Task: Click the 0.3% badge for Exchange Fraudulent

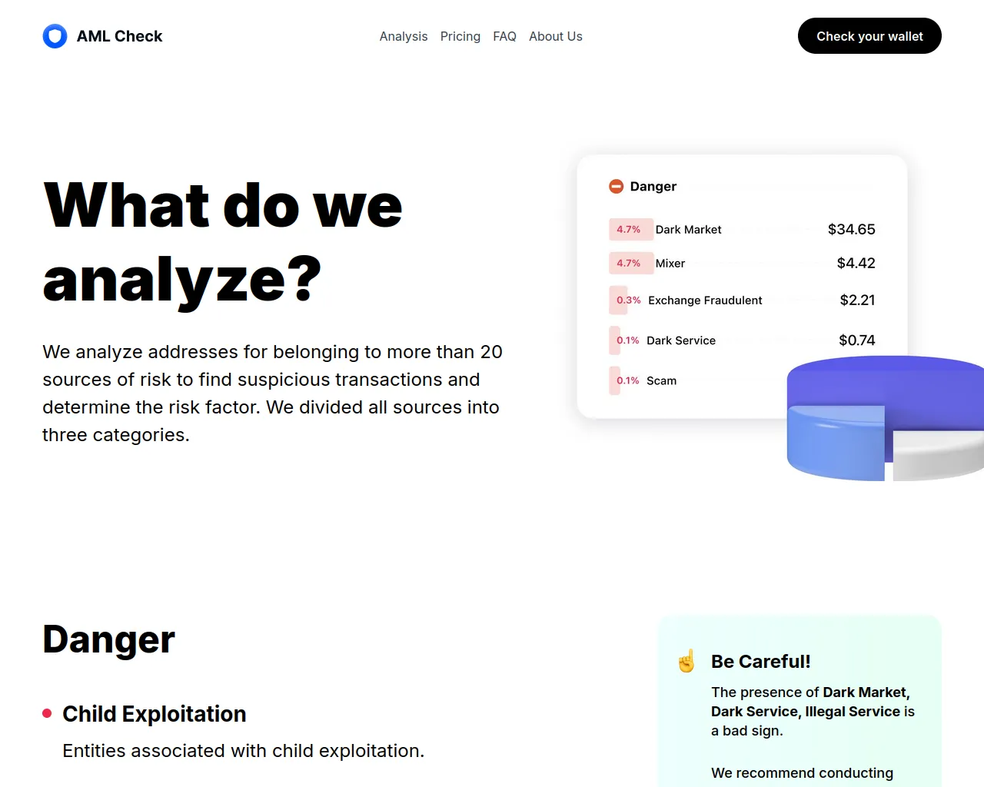Action: (628, 301)
